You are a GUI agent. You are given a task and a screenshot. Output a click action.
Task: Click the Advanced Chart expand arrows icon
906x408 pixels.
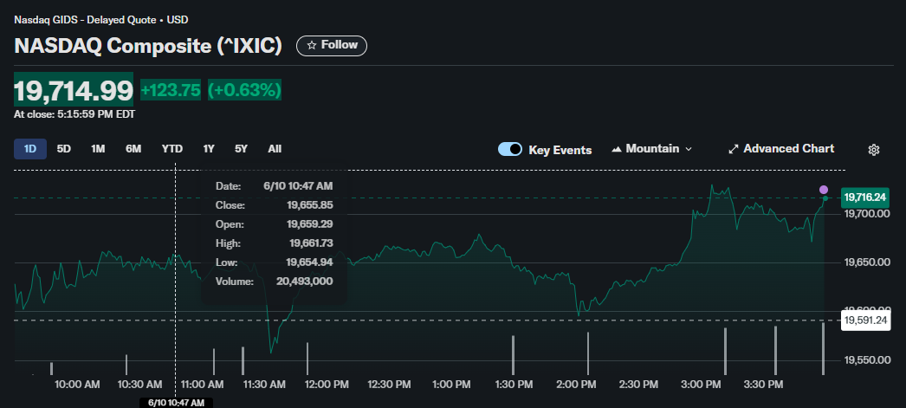[734, 149]
